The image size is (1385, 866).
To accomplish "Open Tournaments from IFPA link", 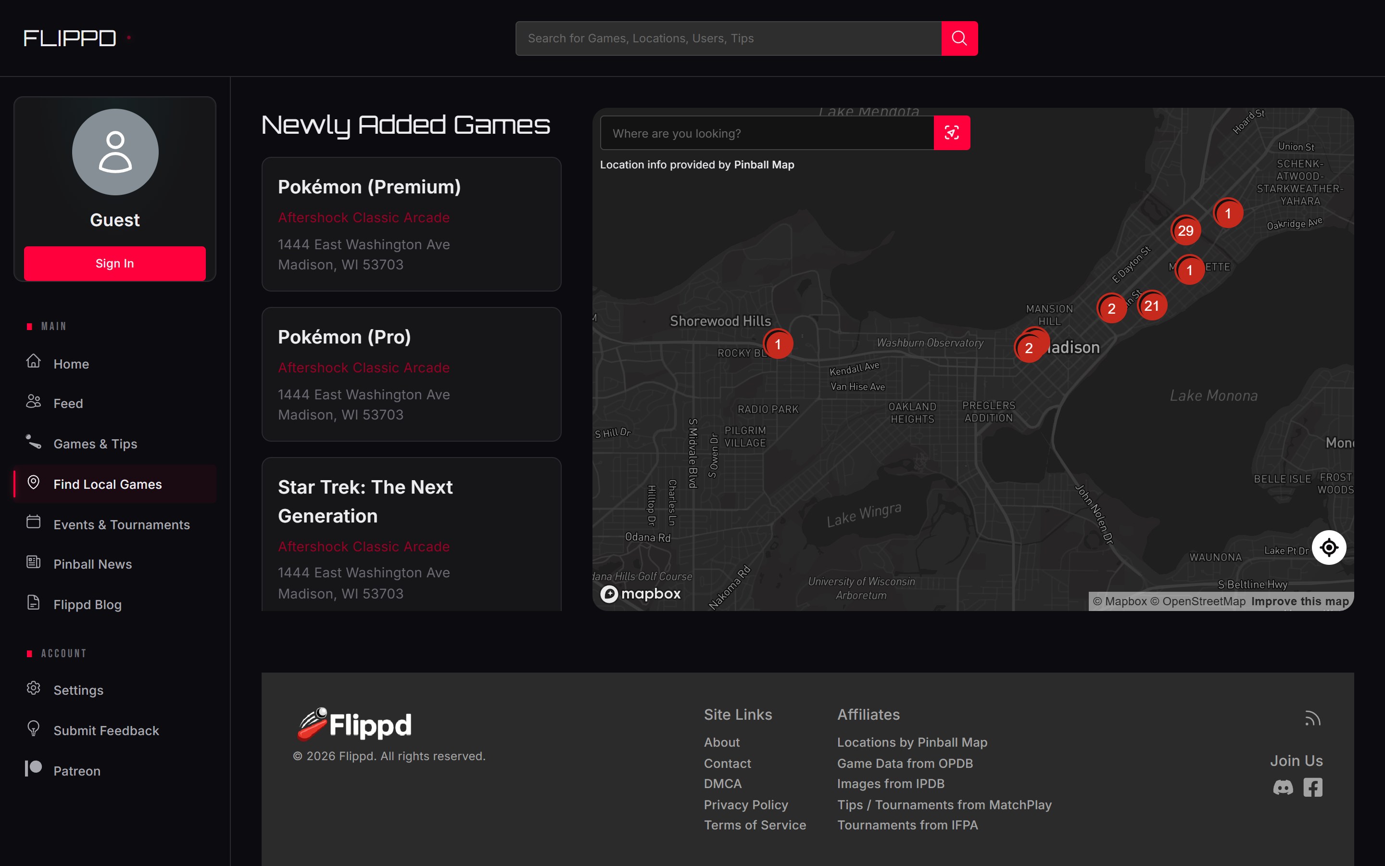I will [907, 825].
